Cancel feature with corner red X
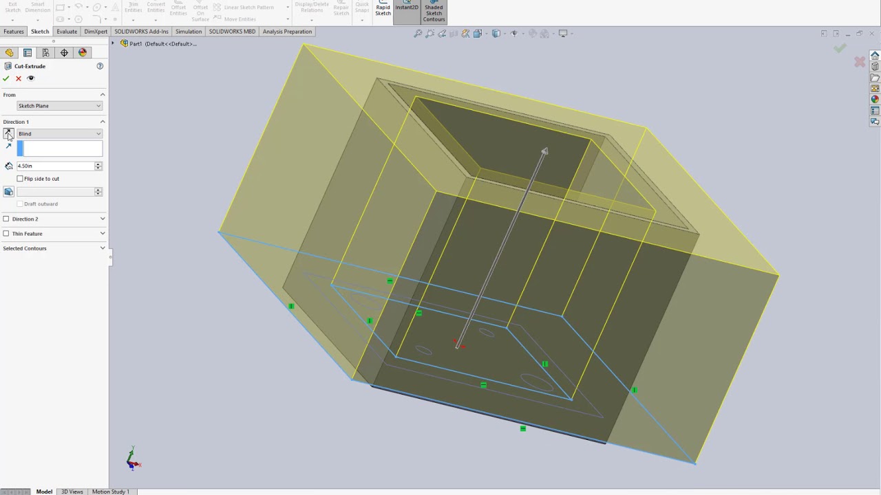 click(860, 63)
